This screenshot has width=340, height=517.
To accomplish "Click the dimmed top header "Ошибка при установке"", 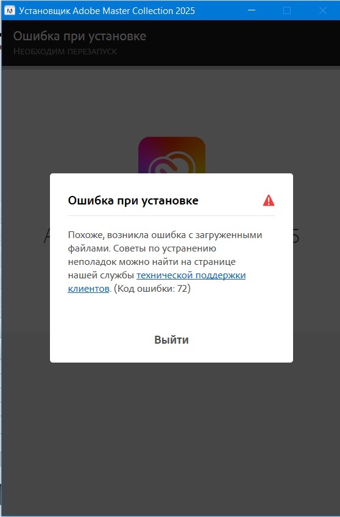I will pos(80,36).
